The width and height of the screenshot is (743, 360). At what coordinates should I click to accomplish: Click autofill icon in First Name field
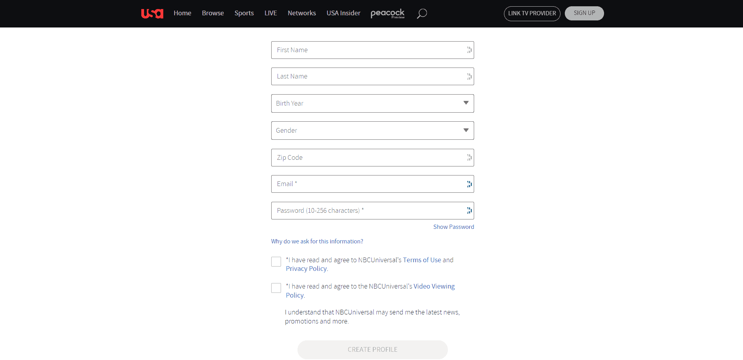(469, 50)
